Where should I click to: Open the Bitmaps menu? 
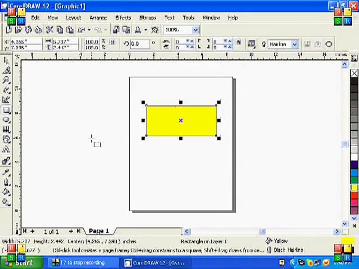pos(148,18)
